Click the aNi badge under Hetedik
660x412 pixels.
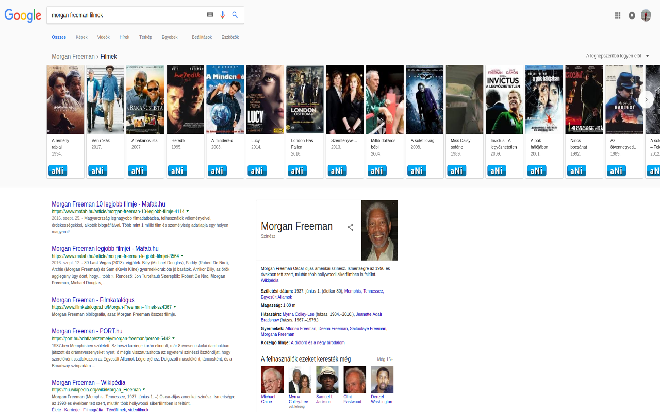pos(177,170)
